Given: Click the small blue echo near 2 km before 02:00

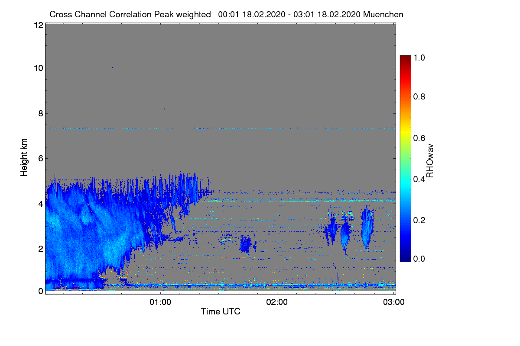Looking at the screenshot, I should point(245,244).
